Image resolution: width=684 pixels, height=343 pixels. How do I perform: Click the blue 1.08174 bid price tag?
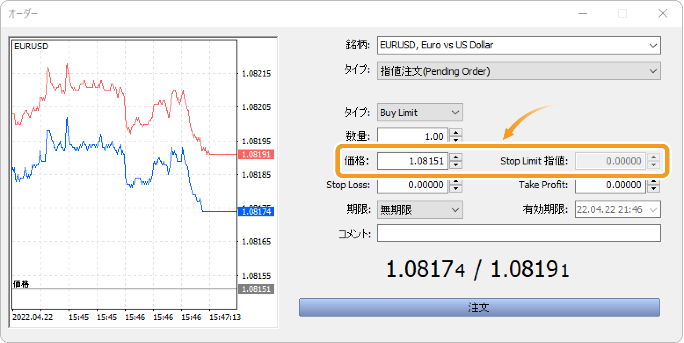(x=256, y=212)
